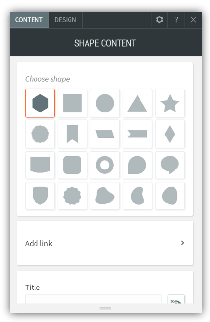Click the Title input field
The image size is (210, 322).
pos(93,299)
